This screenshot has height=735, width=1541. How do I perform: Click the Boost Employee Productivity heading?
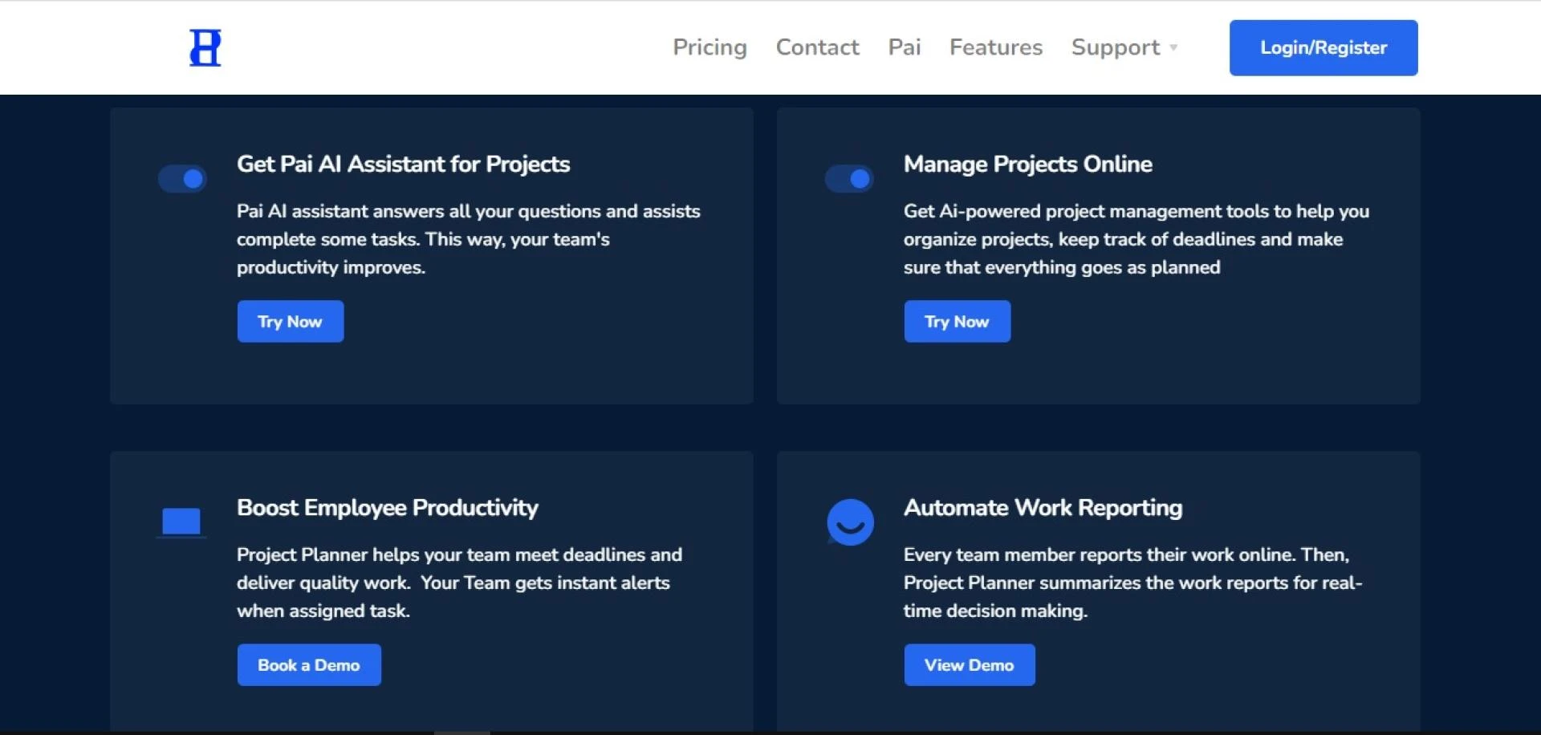tap(387, 508)
